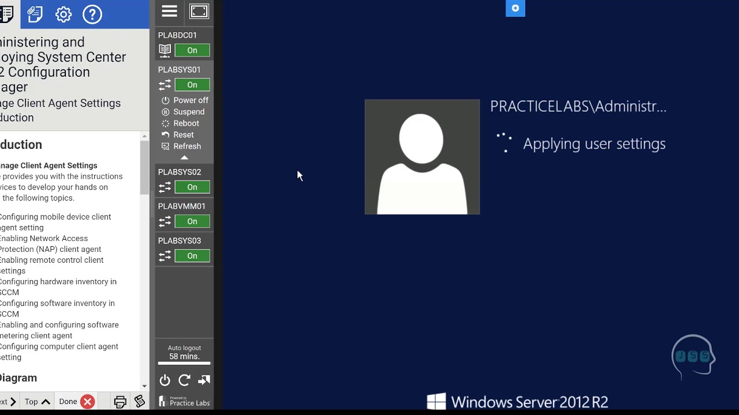Click the '58 mins.' auto logout text
The width and height of the screenshot is (739, 415).
pos(184,357)
